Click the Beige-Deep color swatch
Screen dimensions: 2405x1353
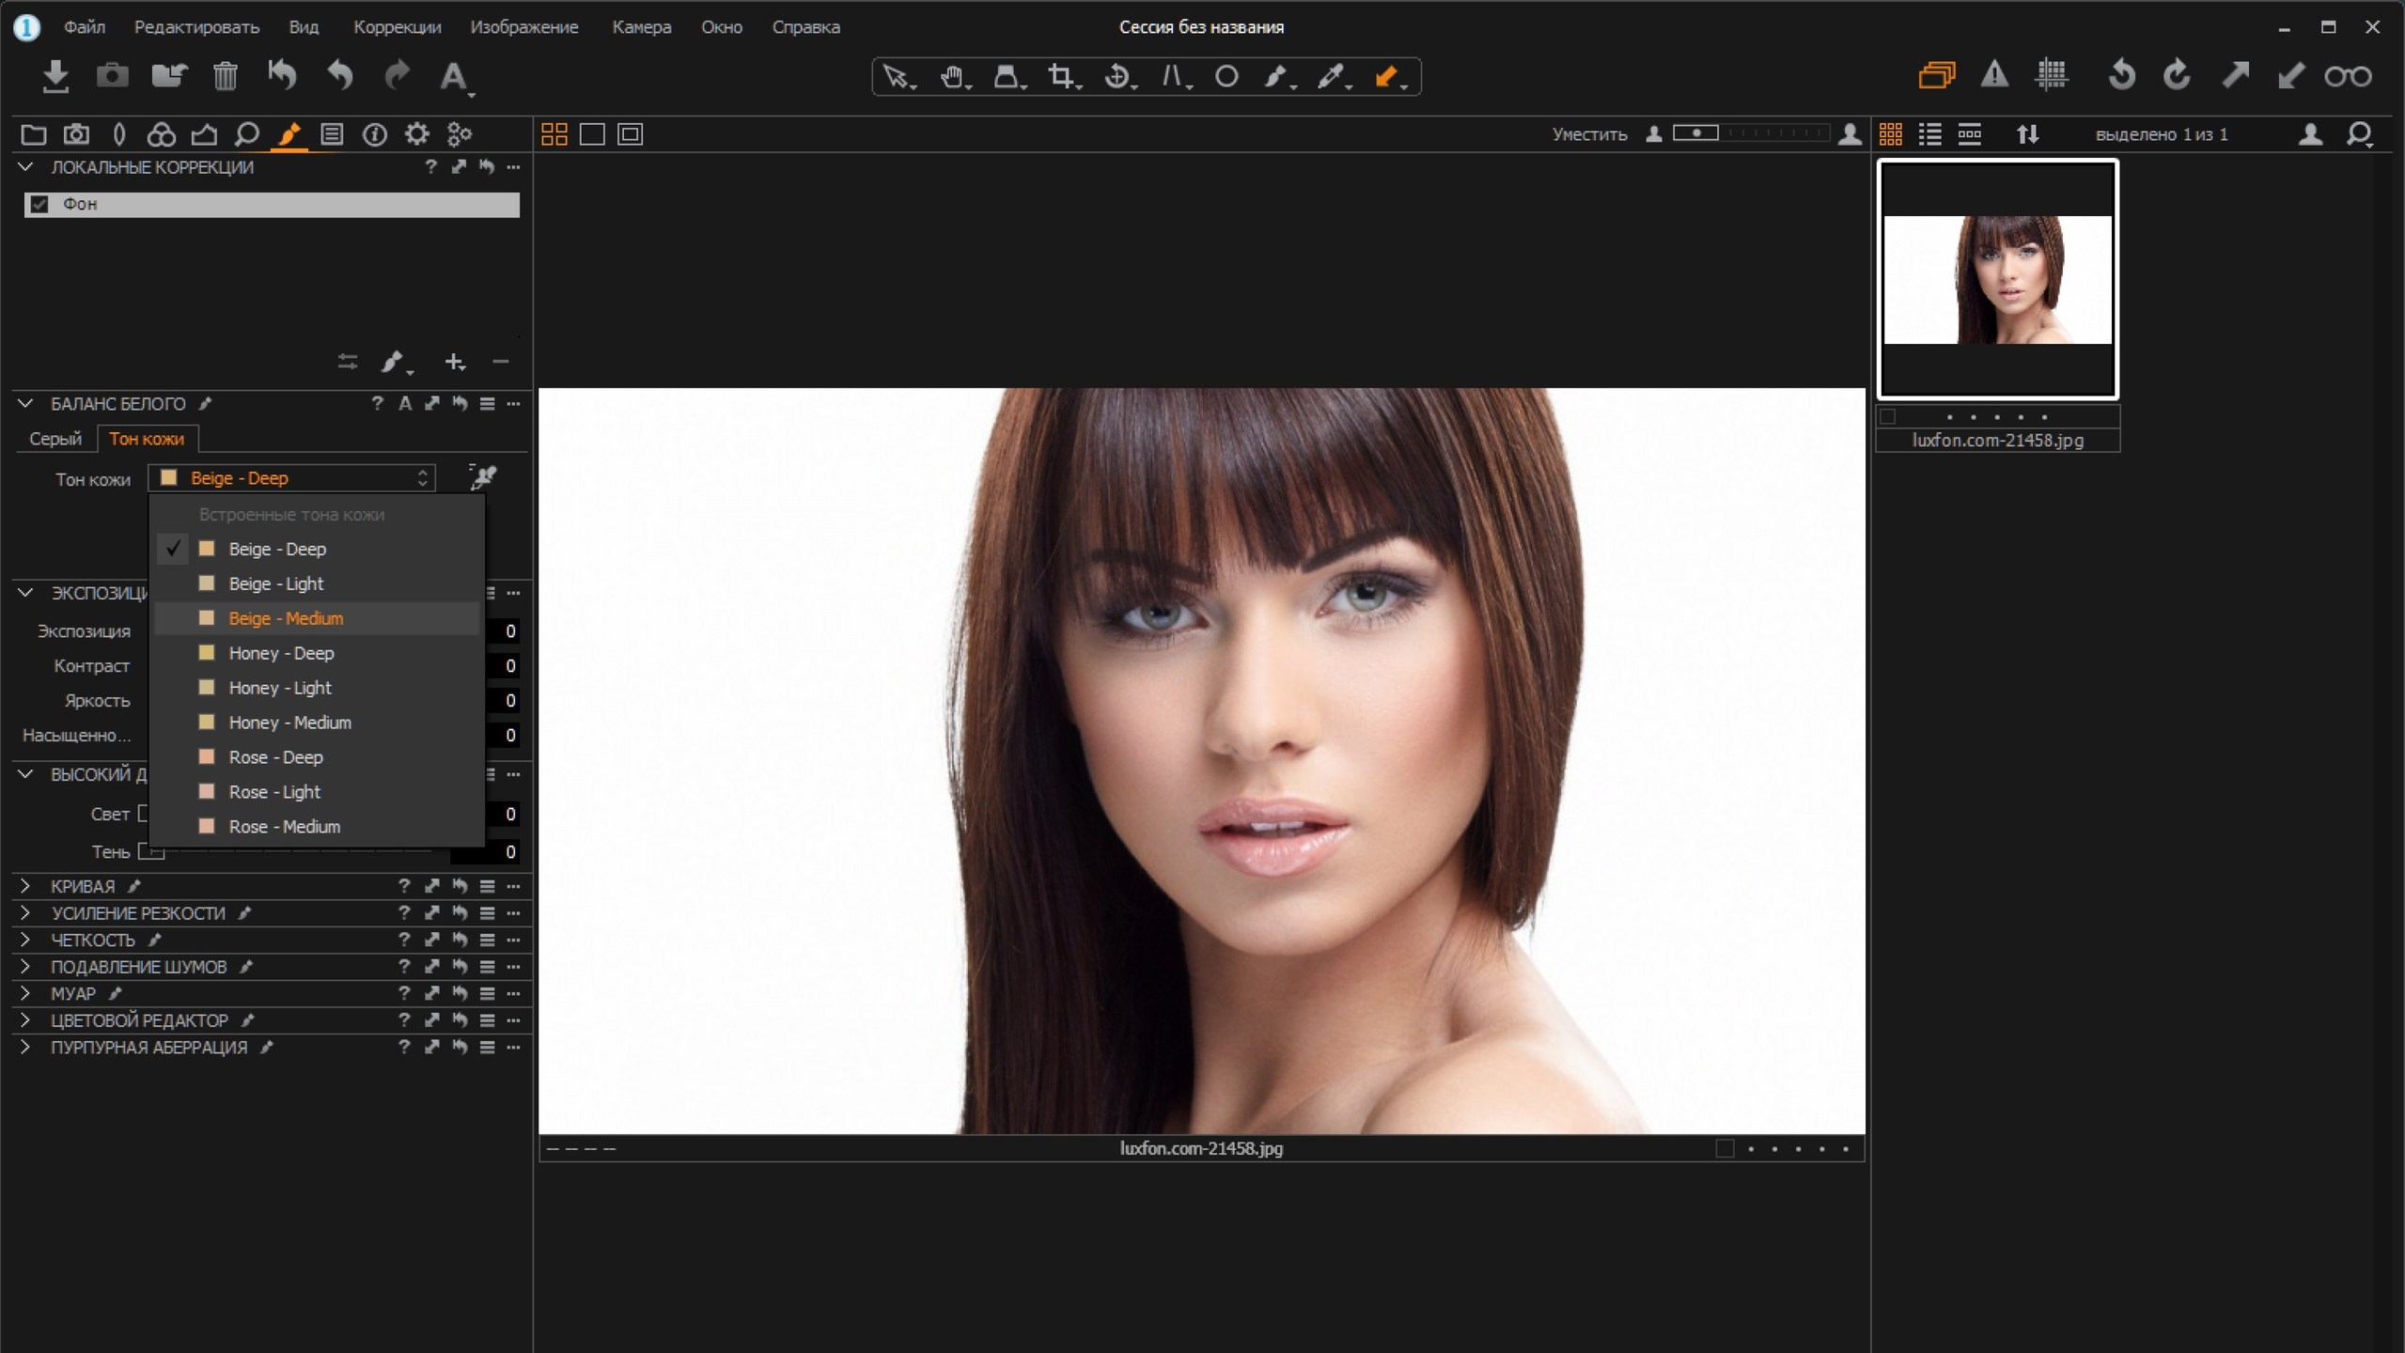[x=208, y=547]
